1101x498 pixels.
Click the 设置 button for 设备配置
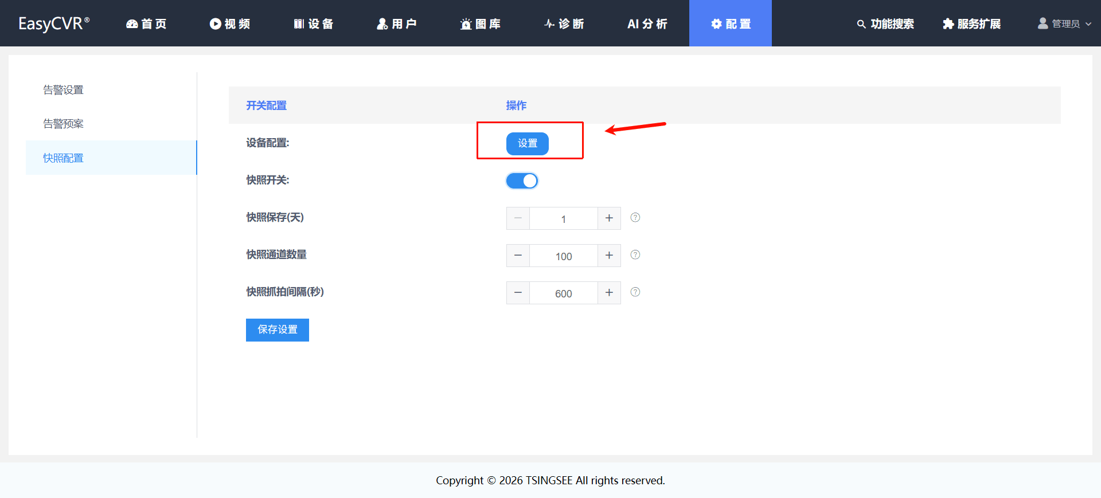tap(528, 143)
